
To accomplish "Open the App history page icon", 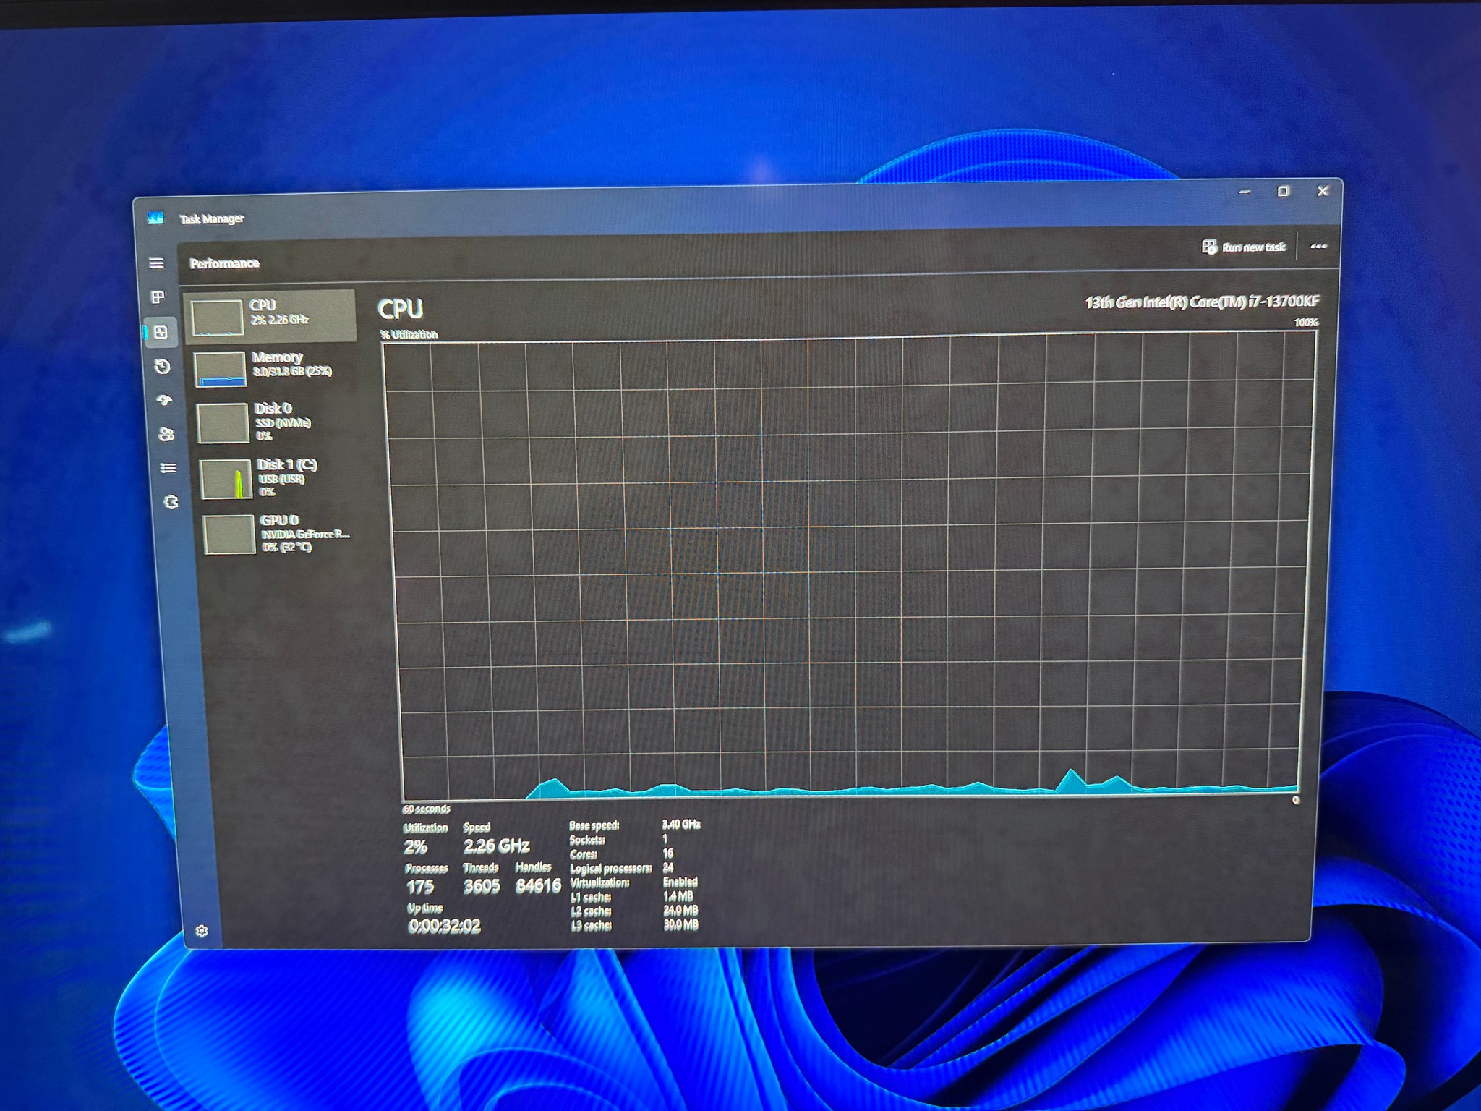I will 163,366.
